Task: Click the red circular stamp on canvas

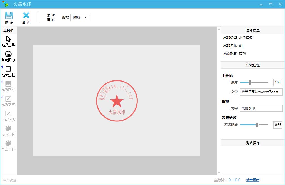Action: point(117,101)
